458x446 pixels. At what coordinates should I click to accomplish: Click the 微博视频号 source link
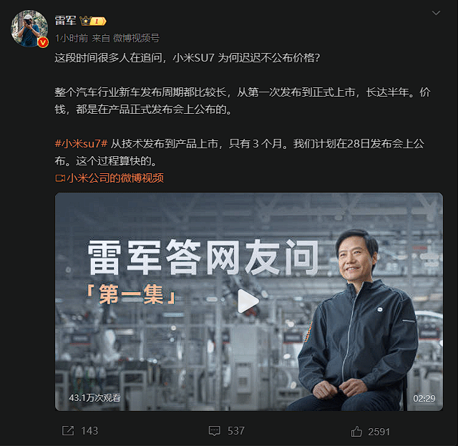[136, 38]
